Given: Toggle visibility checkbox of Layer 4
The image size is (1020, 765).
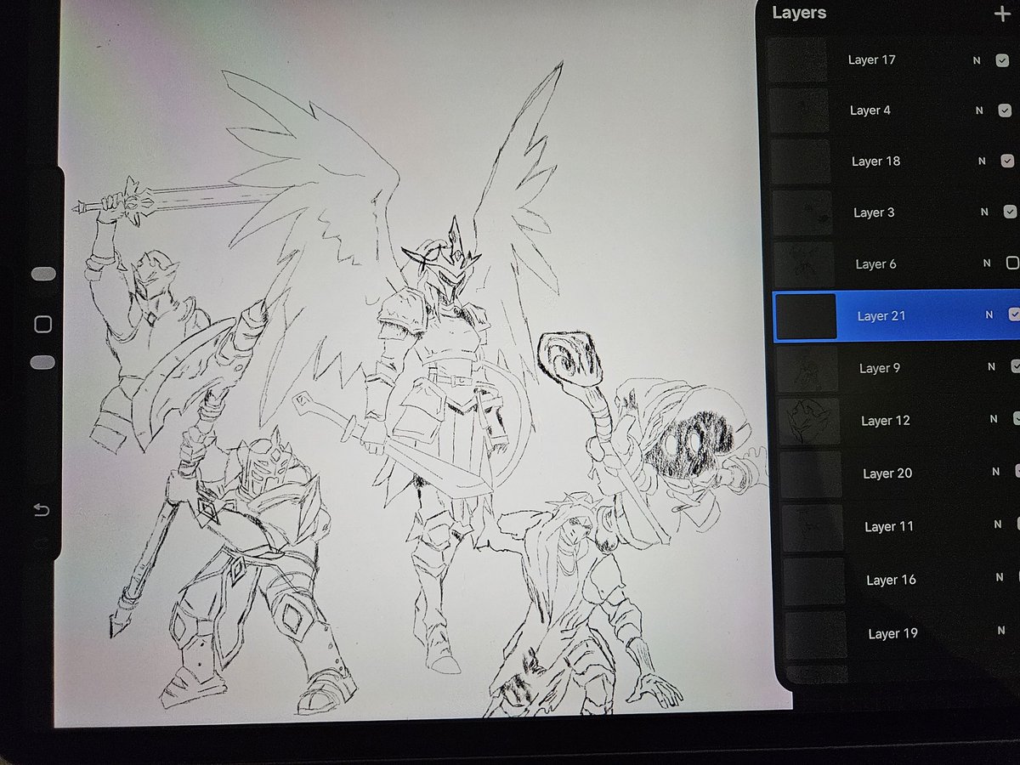Looking at the screenshot, I should pos(1005,110).
